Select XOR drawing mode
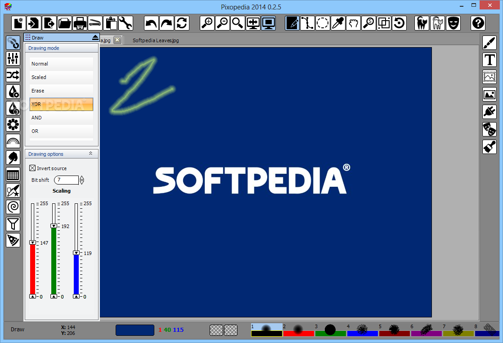Image resolution: width=503 pixels, height=343 pixels. point(61,104)
